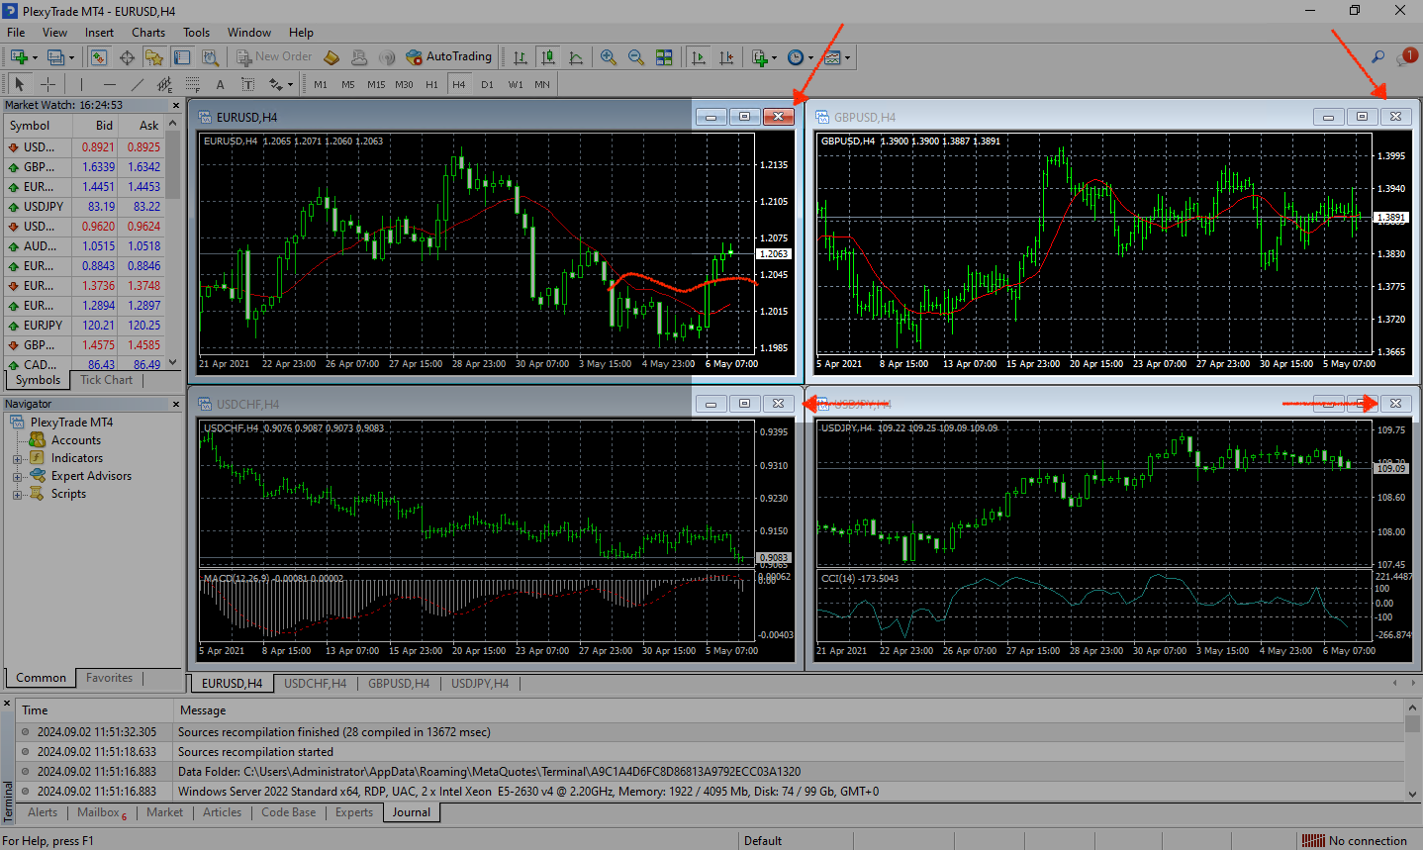Zoom in on the active chart
The width and height of the screenshot is (1423, 850).
pos(607,56)
